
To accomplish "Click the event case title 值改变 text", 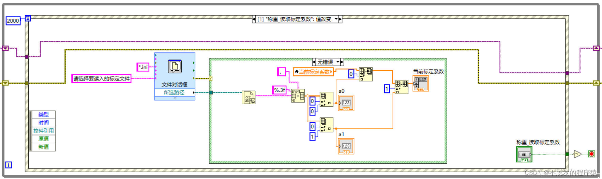I will (x=323, y=19).
